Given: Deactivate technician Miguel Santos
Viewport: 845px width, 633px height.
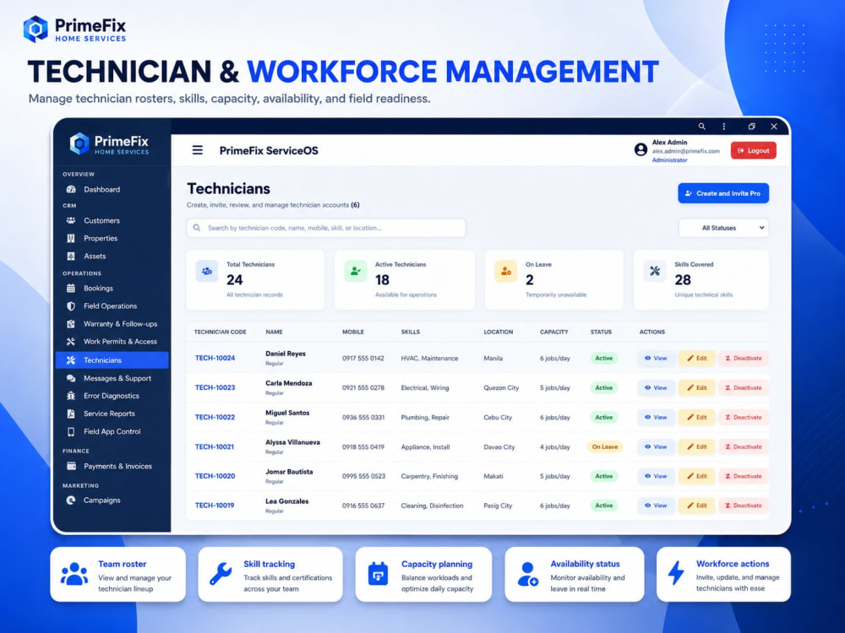Looking at the screenshot, I should click(x=743, y=417).
